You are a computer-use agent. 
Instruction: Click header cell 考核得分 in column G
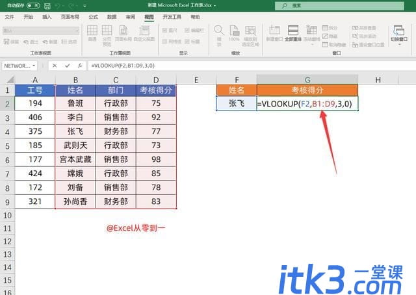(307, 90)
